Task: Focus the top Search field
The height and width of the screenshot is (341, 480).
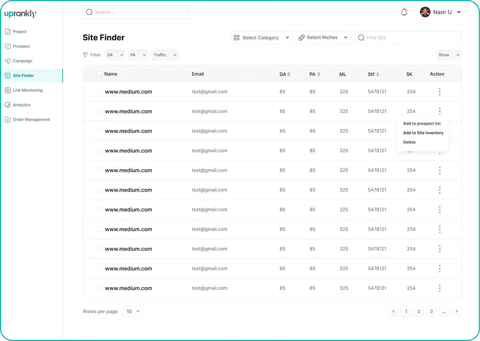Action: coord(136,12)
